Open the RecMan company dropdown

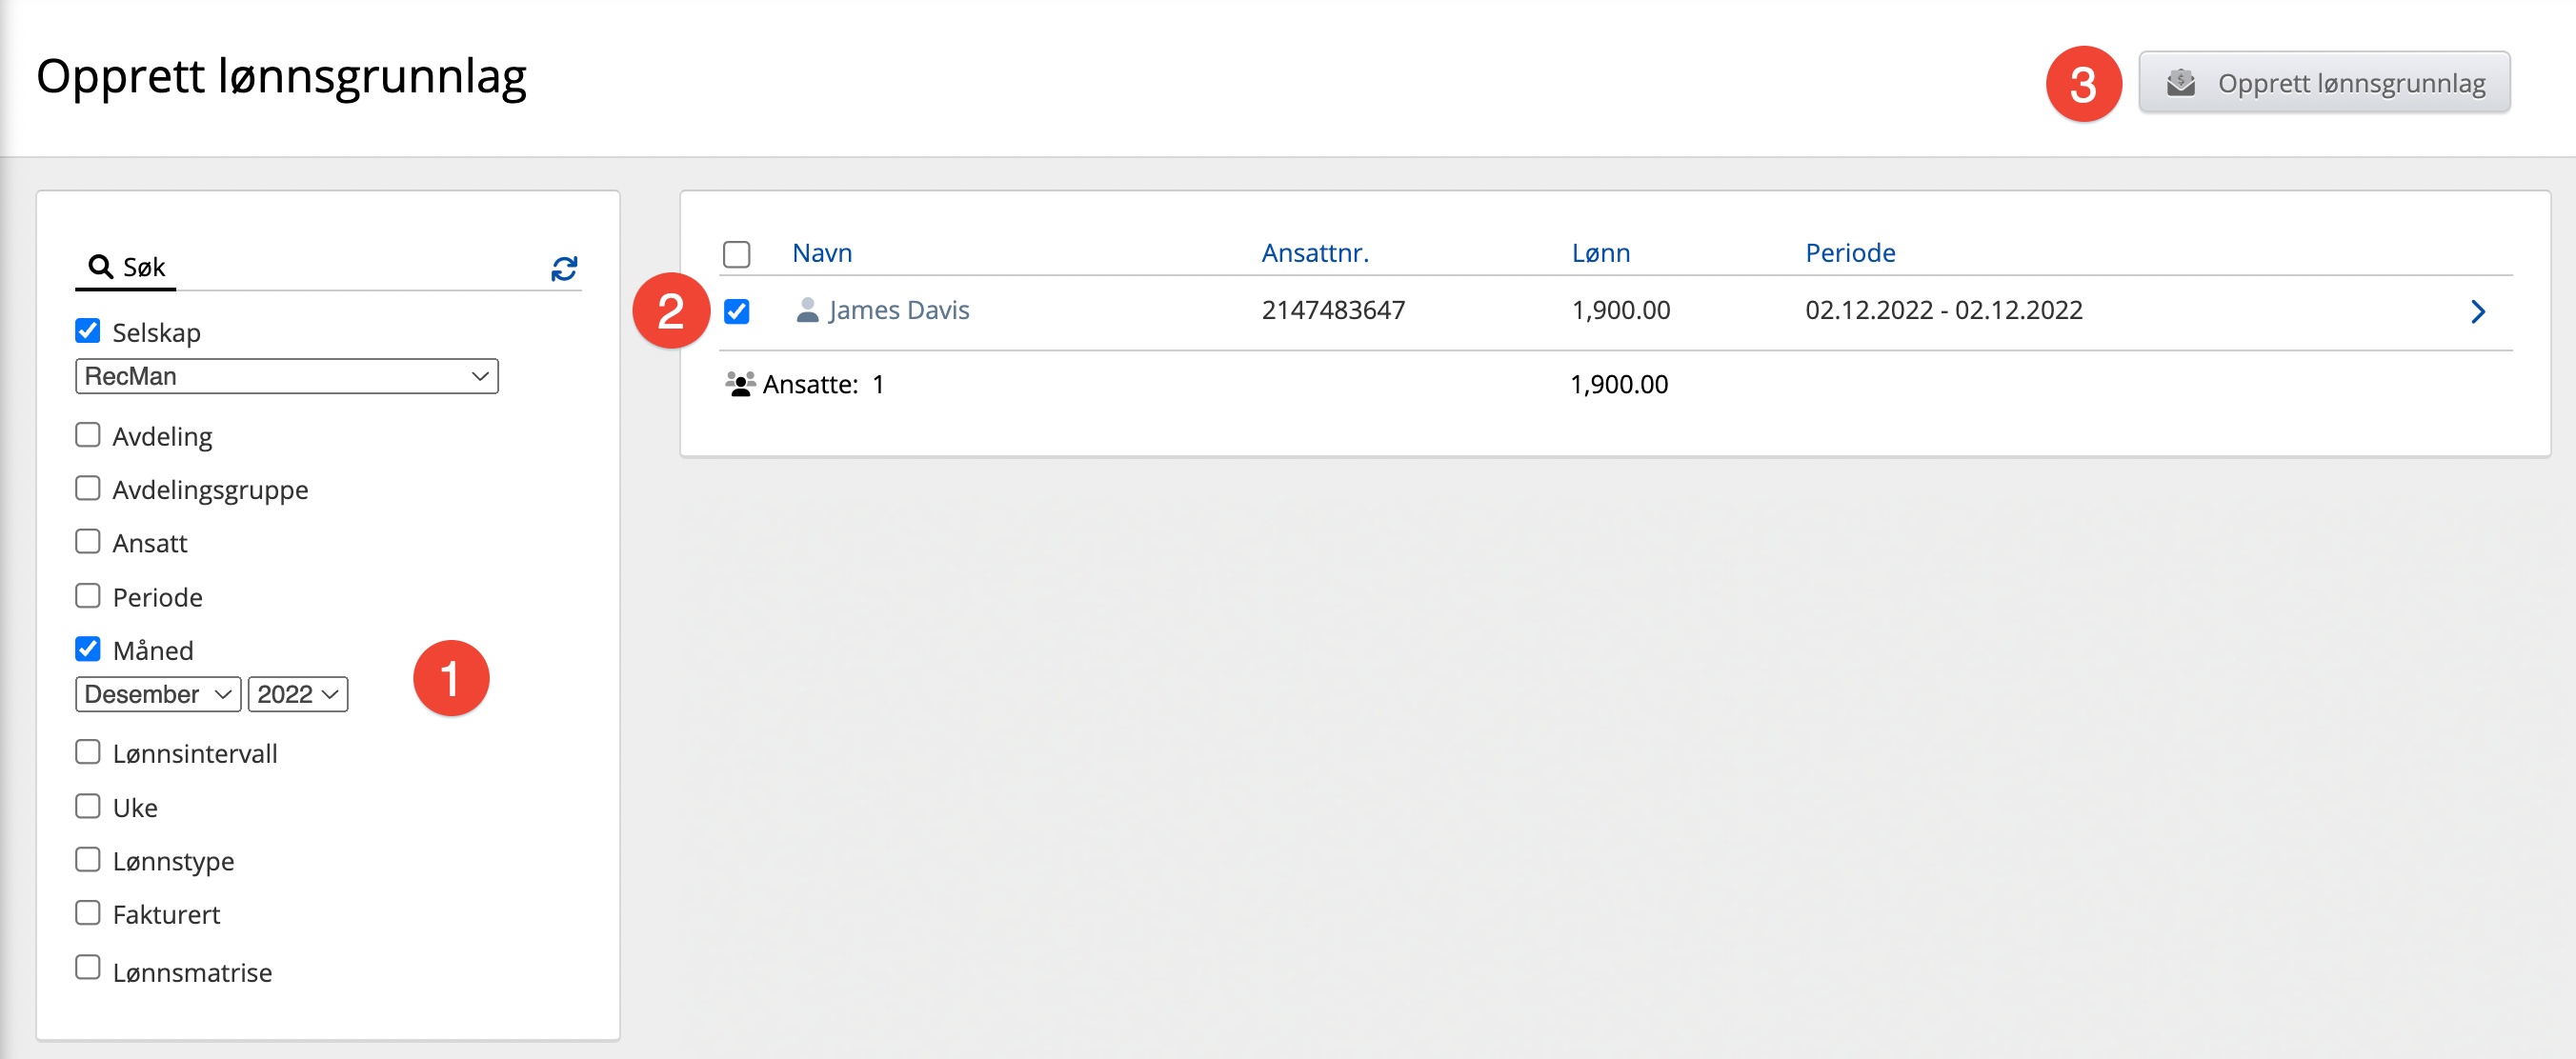tap(287, 376)
